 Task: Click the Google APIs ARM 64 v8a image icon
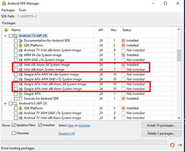click(x=21, y=74)
